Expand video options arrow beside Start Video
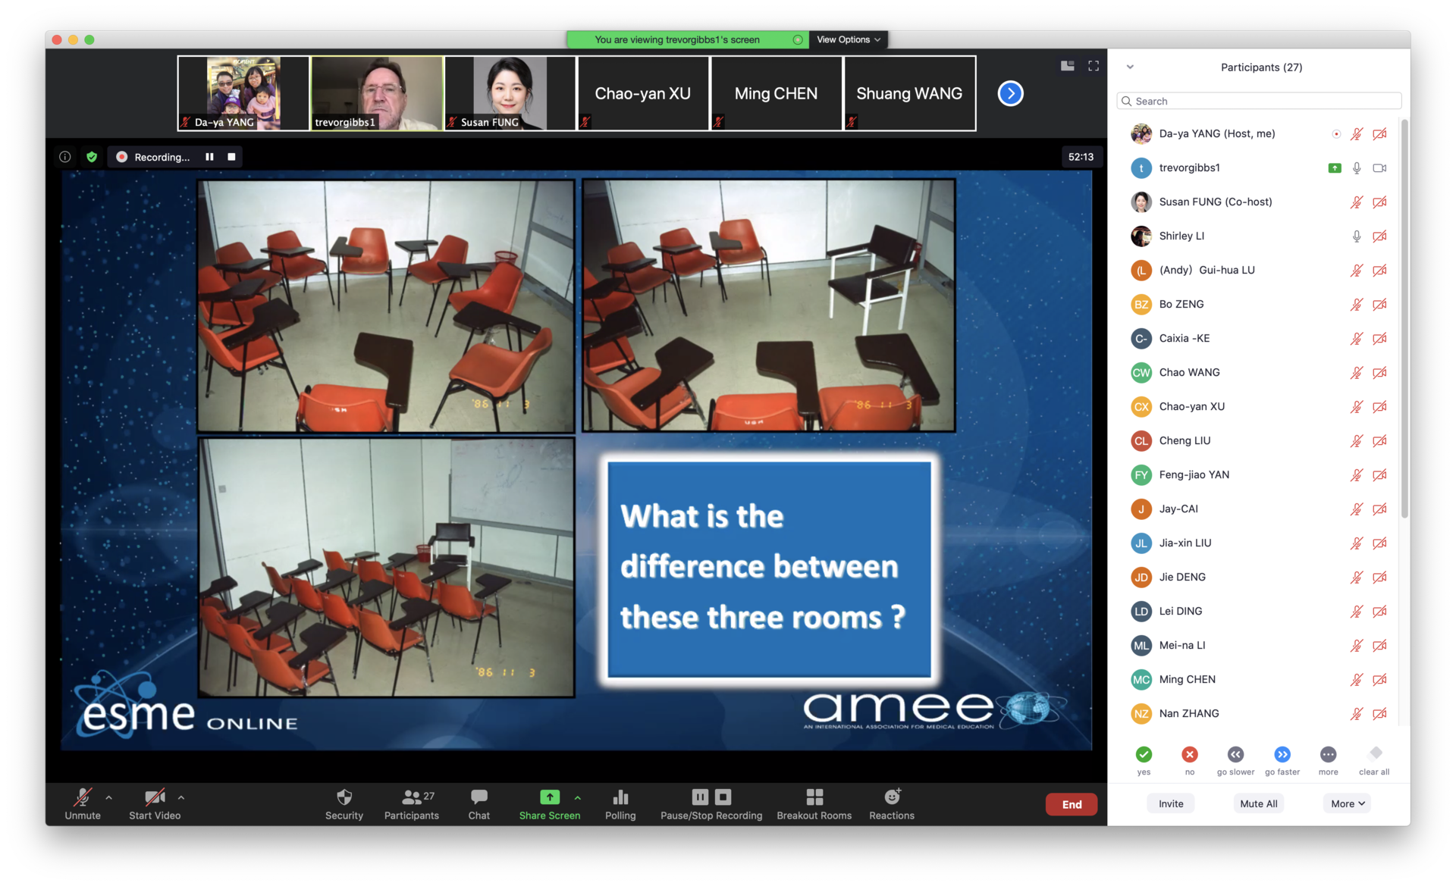This screenshot has height=886, width=1456. 180,797
